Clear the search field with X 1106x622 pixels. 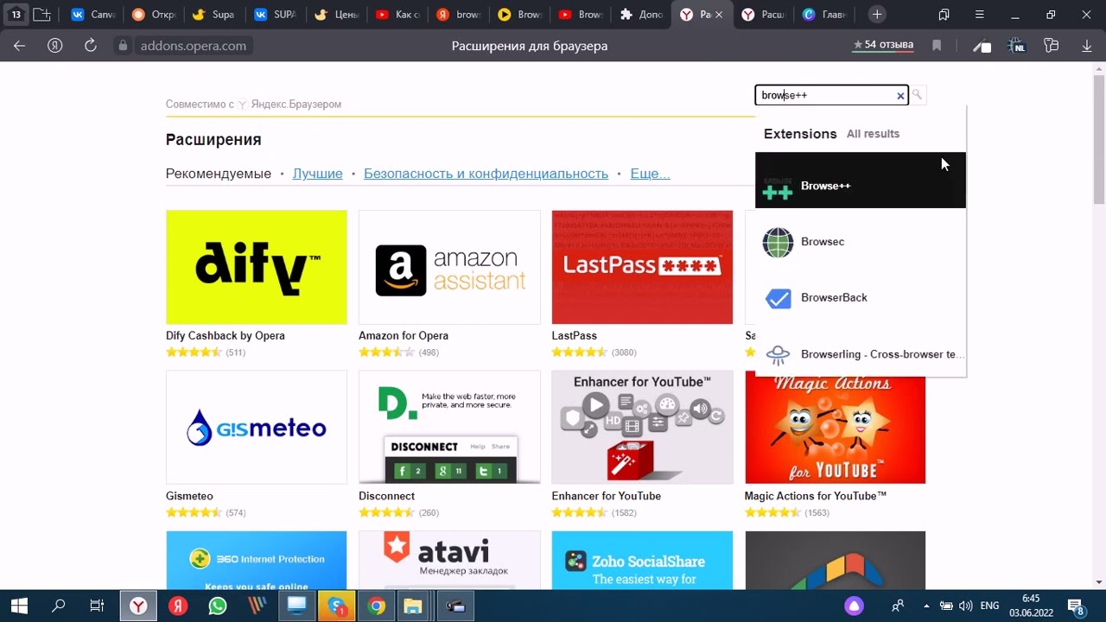(900, 96)
